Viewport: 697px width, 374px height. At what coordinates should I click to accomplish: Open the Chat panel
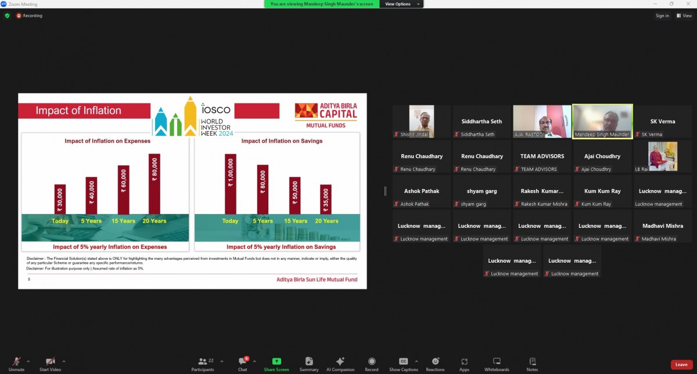click(242, 364)
